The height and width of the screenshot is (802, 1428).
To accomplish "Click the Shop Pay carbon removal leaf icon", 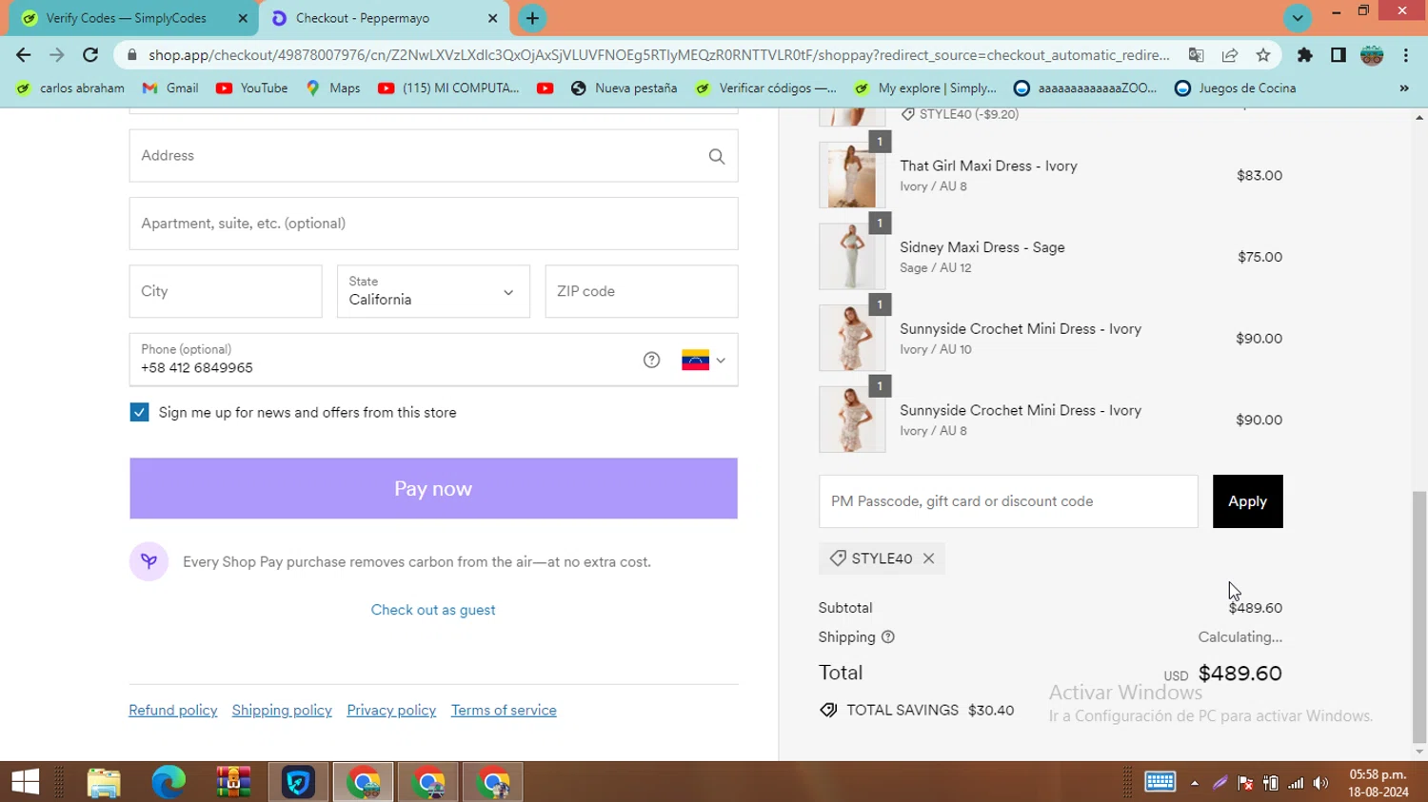I will [149, 561].
